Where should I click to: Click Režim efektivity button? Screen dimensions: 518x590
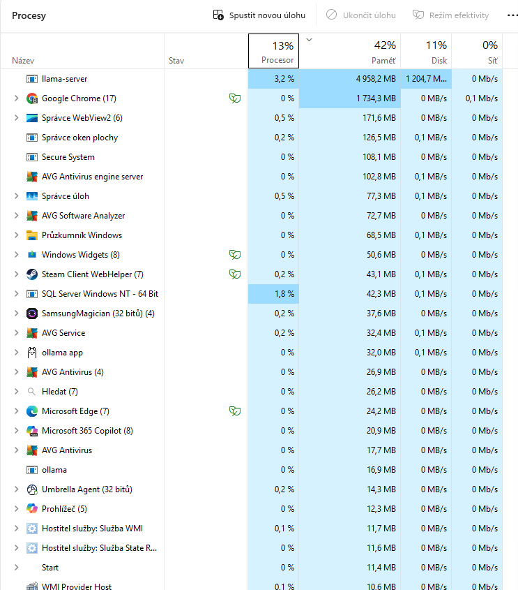tap(451, 15)
